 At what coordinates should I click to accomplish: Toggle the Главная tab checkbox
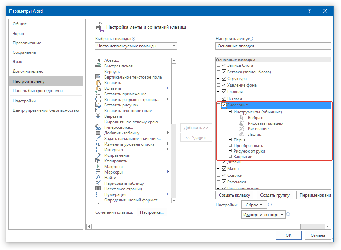(x=224, y=92)
